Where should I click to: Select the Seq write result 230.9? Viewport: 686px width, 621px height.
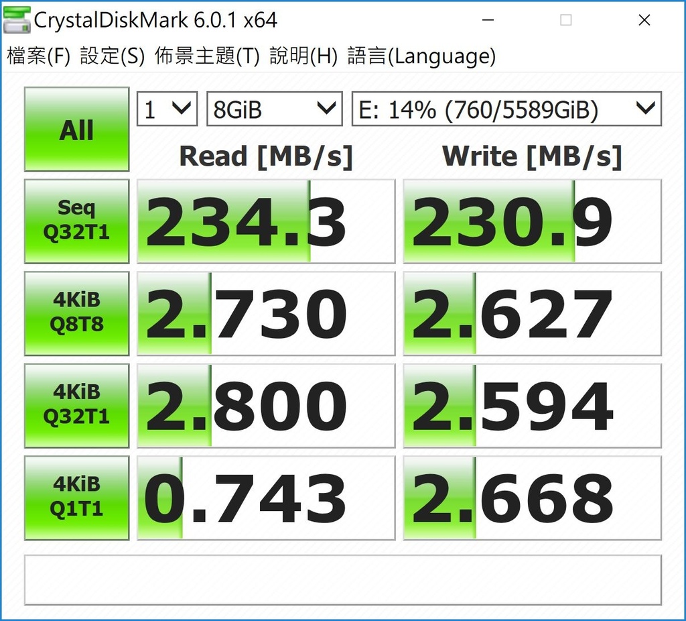(532, 221)
